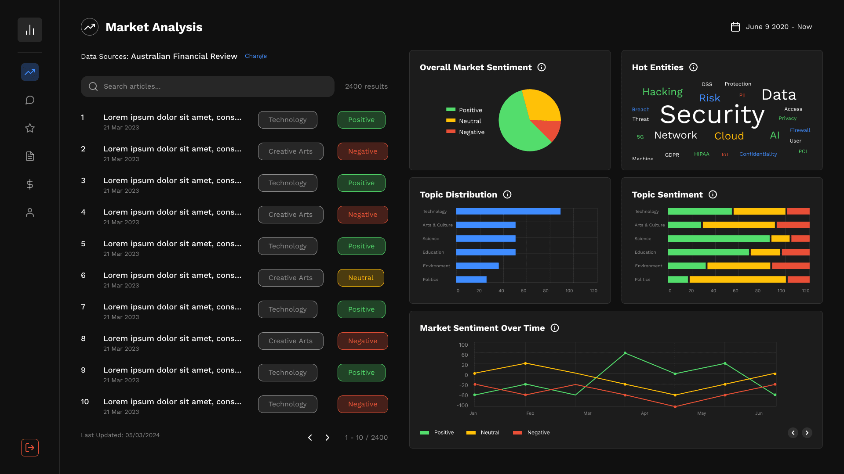Open the chat bubble icon in the sidebar
Viewport: 844px width, 474px height.
29,100
